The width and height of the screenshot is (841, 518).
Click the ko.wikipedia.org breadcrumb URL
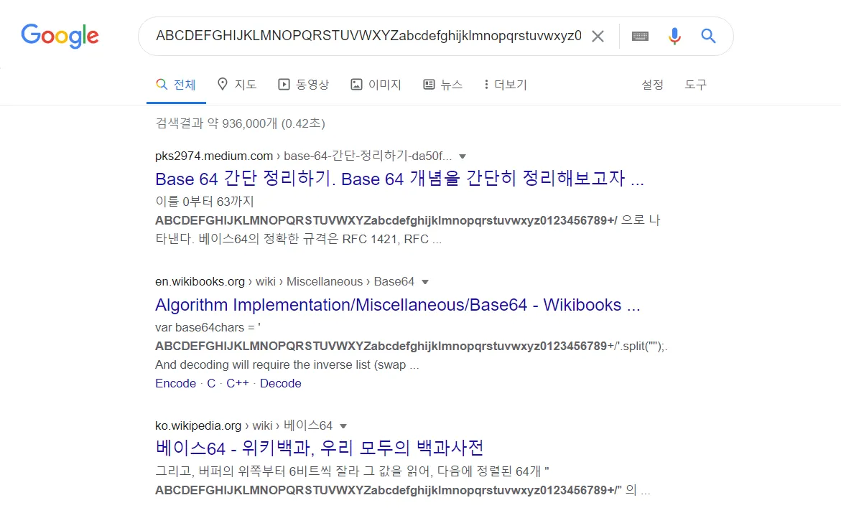click(x=243, y=426)
